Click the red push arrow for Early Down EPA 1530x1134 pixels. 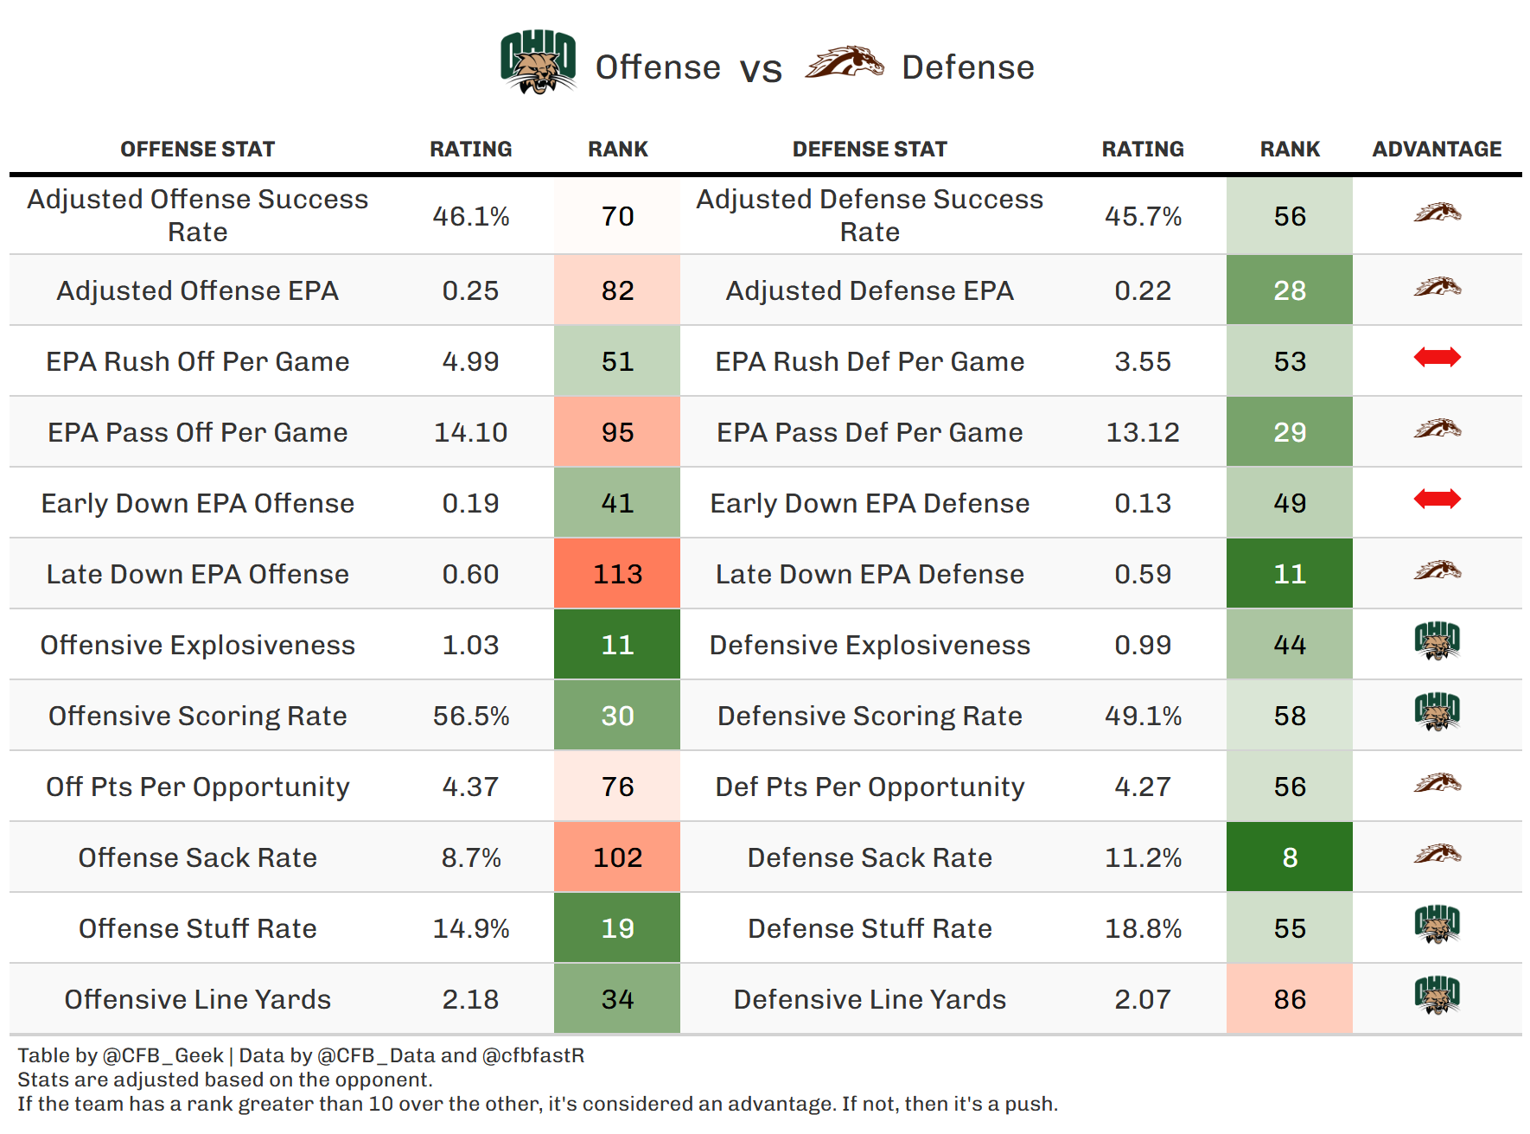coord(1437,499)
